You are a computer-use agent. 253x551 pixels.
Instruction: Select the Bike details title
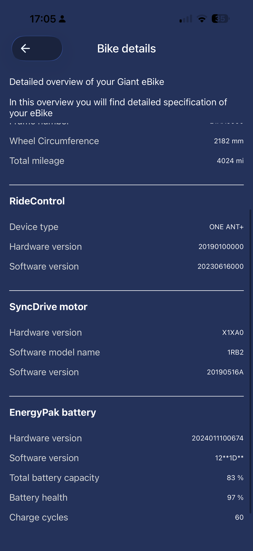pos(127,49)
